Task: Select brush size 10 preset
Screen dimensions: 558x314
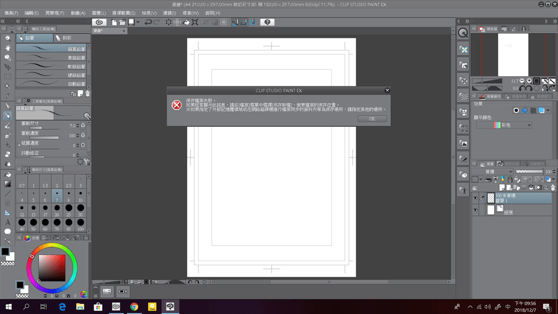Action: pyautogui.click(x=80, y=196)
